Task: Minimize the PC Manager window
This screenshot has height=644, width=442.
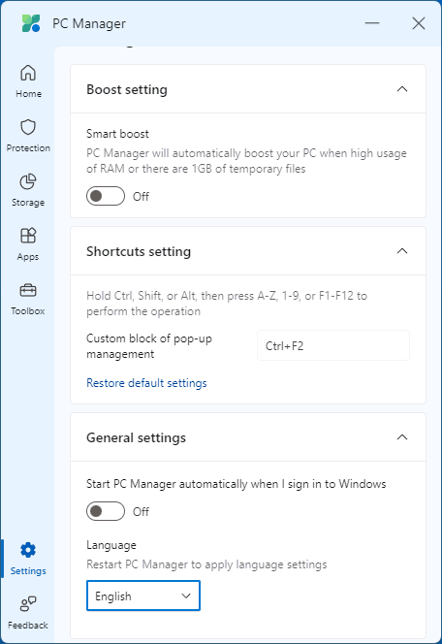Action: [x=372, y=23]
